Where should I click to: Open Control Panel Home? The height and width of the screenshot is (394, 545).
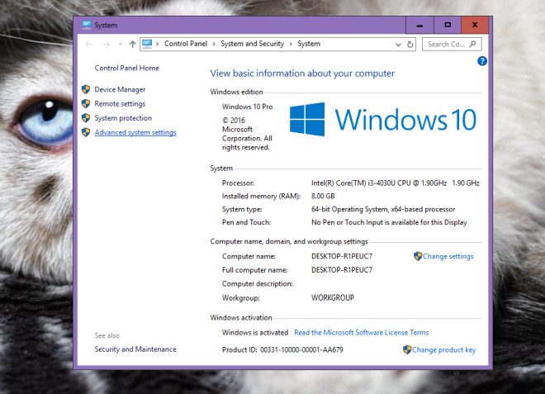coord(127,68)
